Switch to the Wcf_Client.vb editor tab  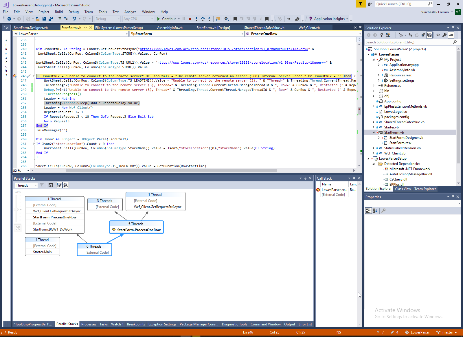pos(309,28)
